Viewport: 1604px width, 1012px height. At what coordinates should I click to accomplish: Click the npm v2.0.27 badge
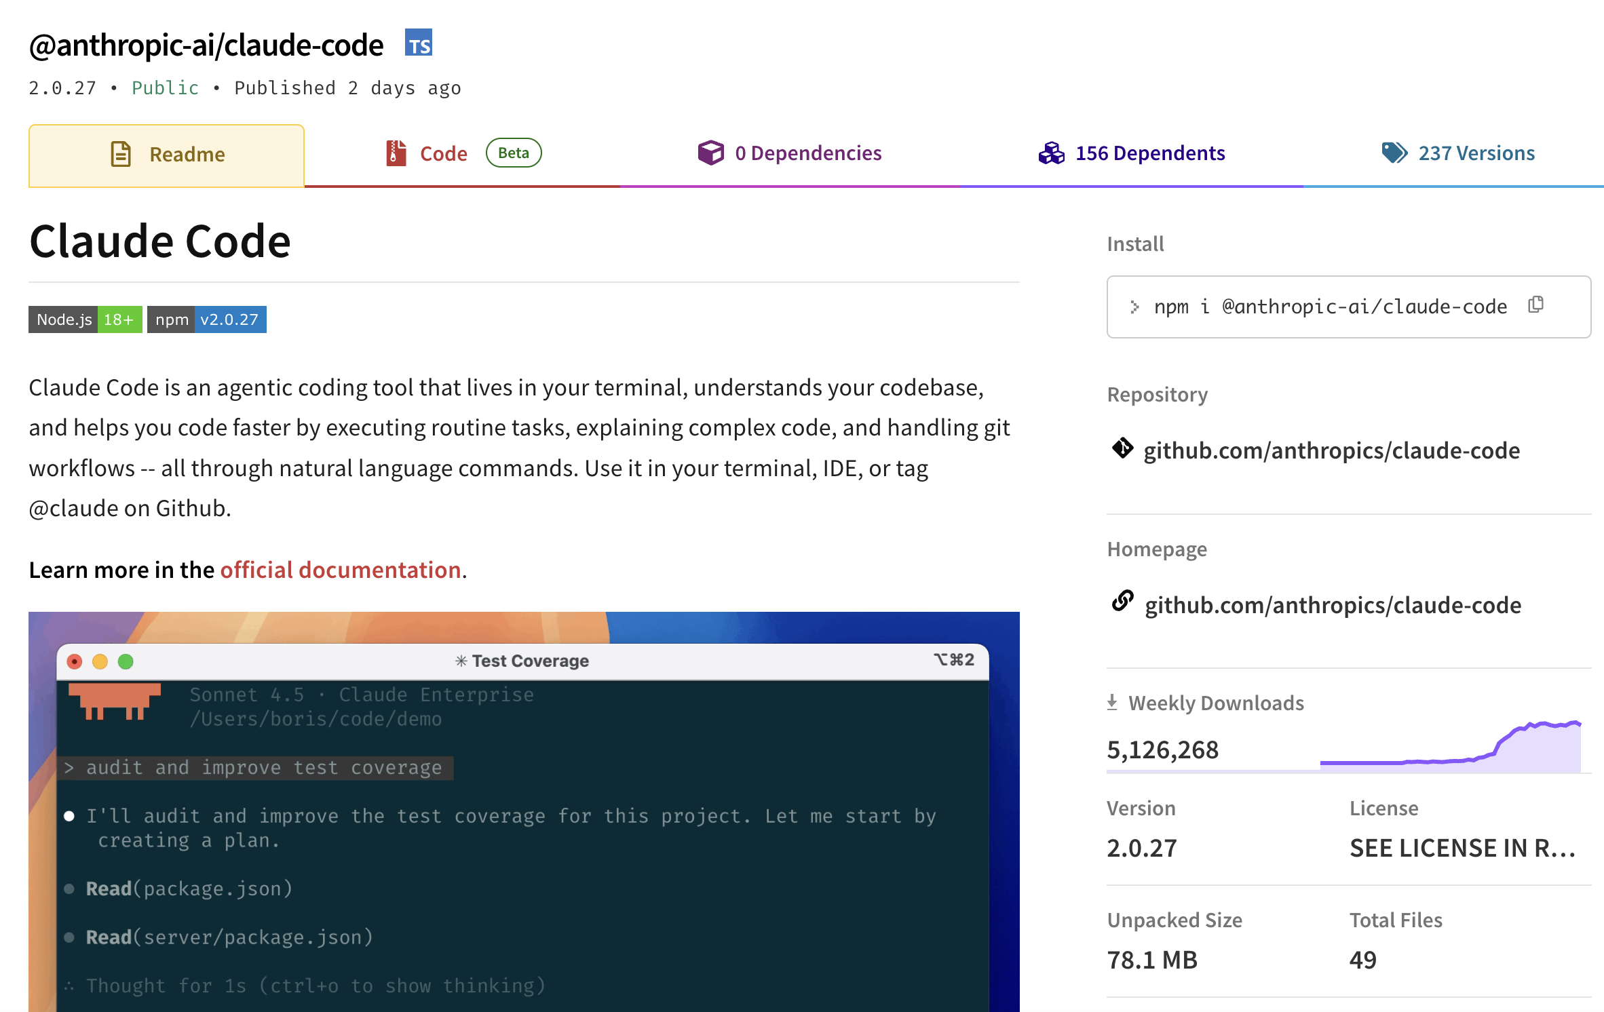(207, 319)
